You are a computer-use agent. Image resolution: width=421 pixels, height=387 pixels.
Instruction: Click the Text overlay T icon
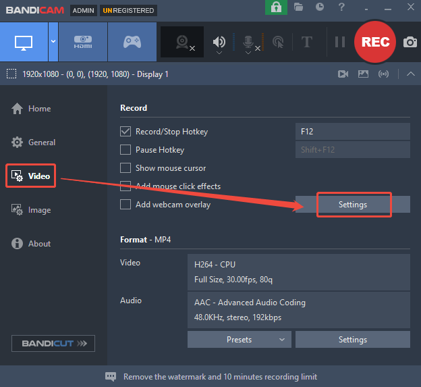coord(306,42)
